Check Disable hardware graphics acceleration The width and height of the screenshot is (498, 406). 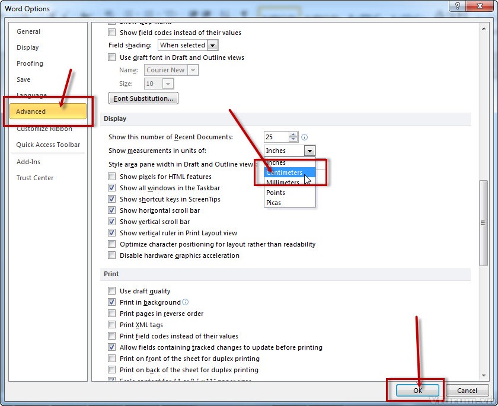tap(112, 255)
